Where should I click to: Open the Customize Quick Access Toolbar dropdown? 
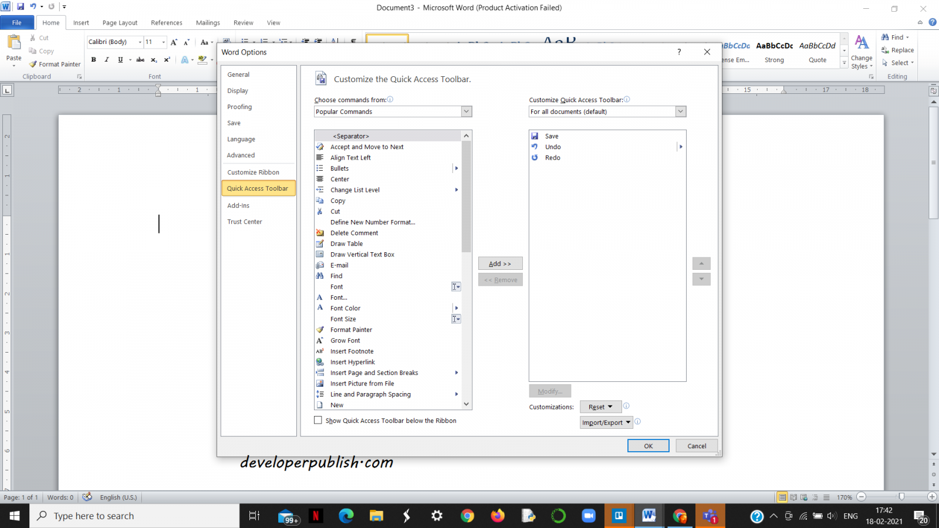tap(680, 111)
